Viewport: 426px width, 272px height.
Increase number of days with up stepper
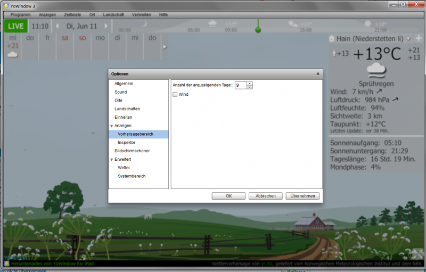(250, 84)
